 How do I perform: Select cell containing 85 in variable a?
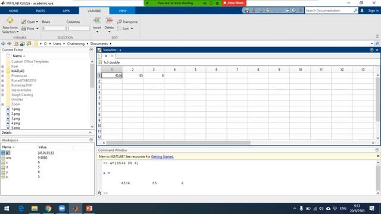133,75
